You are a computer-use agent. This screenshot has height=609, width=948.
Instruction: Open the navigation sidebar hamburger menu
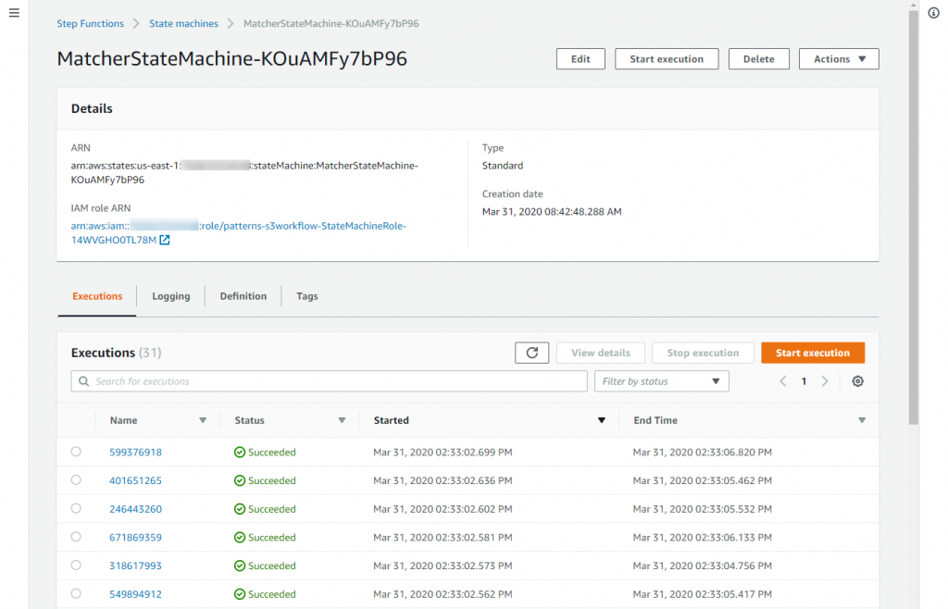pyautogui.click(x=14, y=13)
